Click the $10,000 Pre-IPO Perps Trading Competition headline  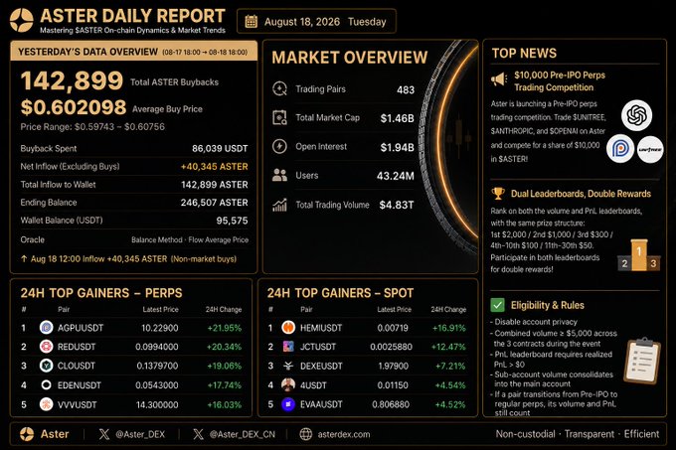tap(560, 80)
